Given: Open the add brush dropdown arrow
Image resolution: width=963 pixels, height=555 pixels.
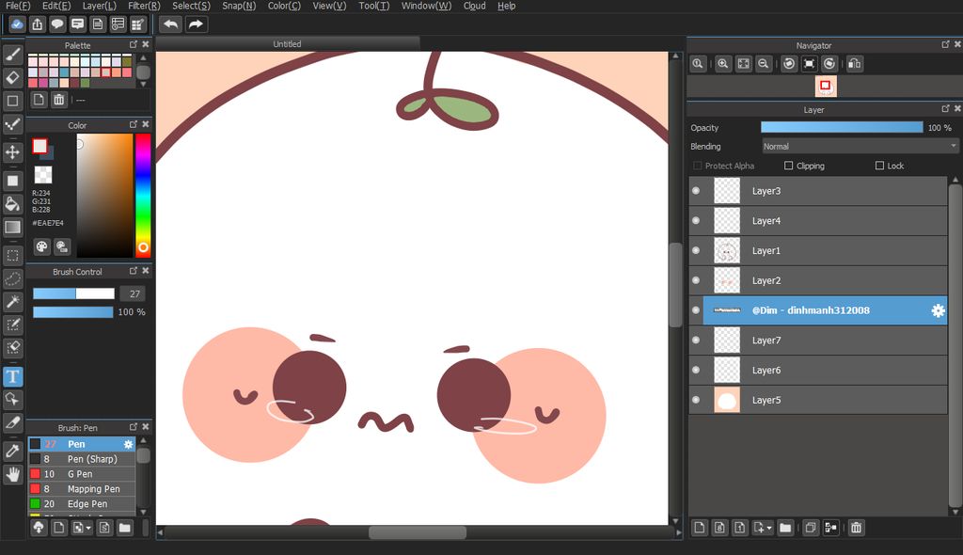Looking at the screenshot, I should click(88, 529).
